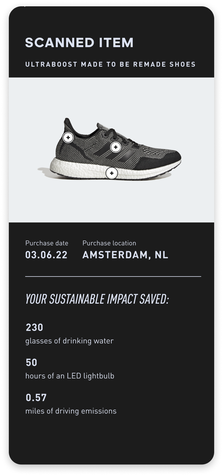Click the glasses of drinking water text

pos(69,341)
